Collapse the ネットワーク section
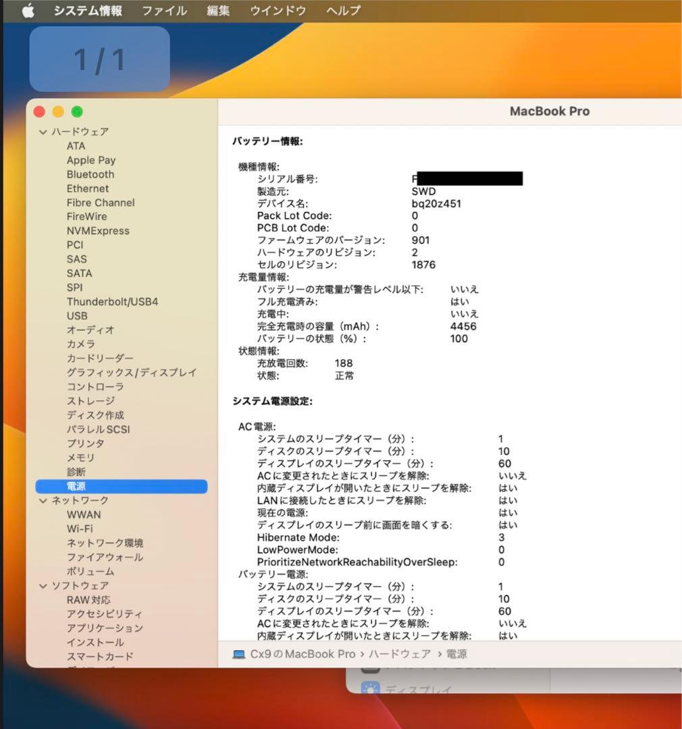This screenshot has height=729, width=682. click(43, 500)
